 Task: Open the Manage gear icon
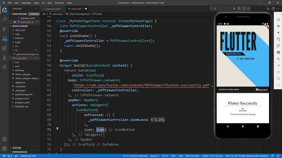(x=4, y=148)
